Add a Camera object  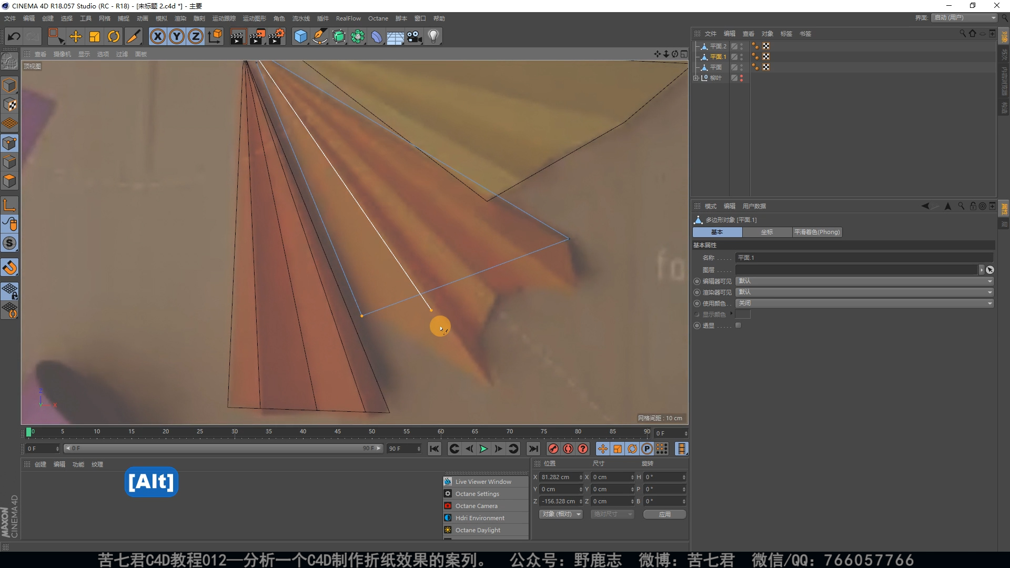tap(415, 36)
